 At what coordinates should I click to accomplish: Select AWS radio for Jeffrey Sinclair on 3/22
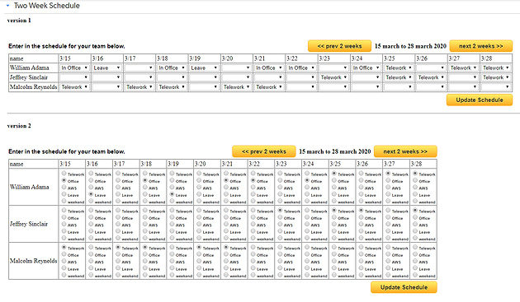253,225
